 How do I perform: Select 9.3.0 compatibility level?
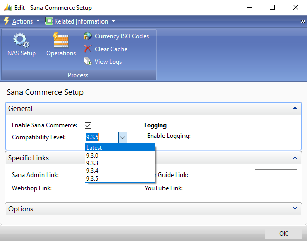pos(120,156)
